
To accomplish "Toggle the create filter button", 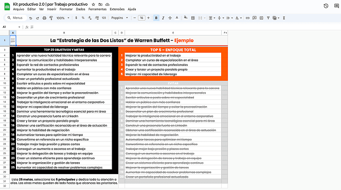I will tap(268, 18).
